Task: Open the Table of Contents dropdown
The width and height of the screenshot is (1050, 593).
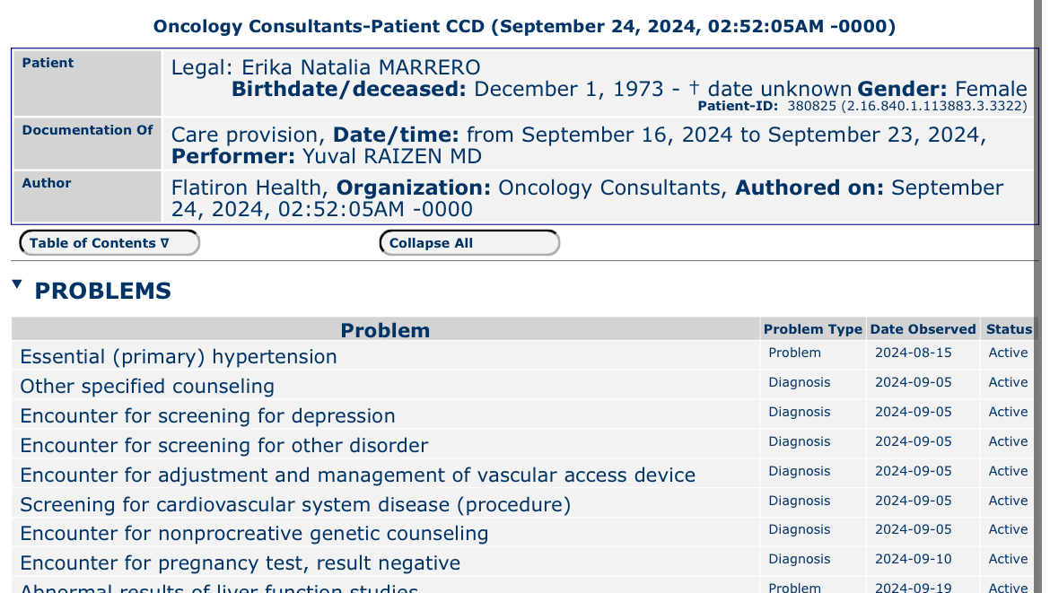Action: tap(109, 243)
